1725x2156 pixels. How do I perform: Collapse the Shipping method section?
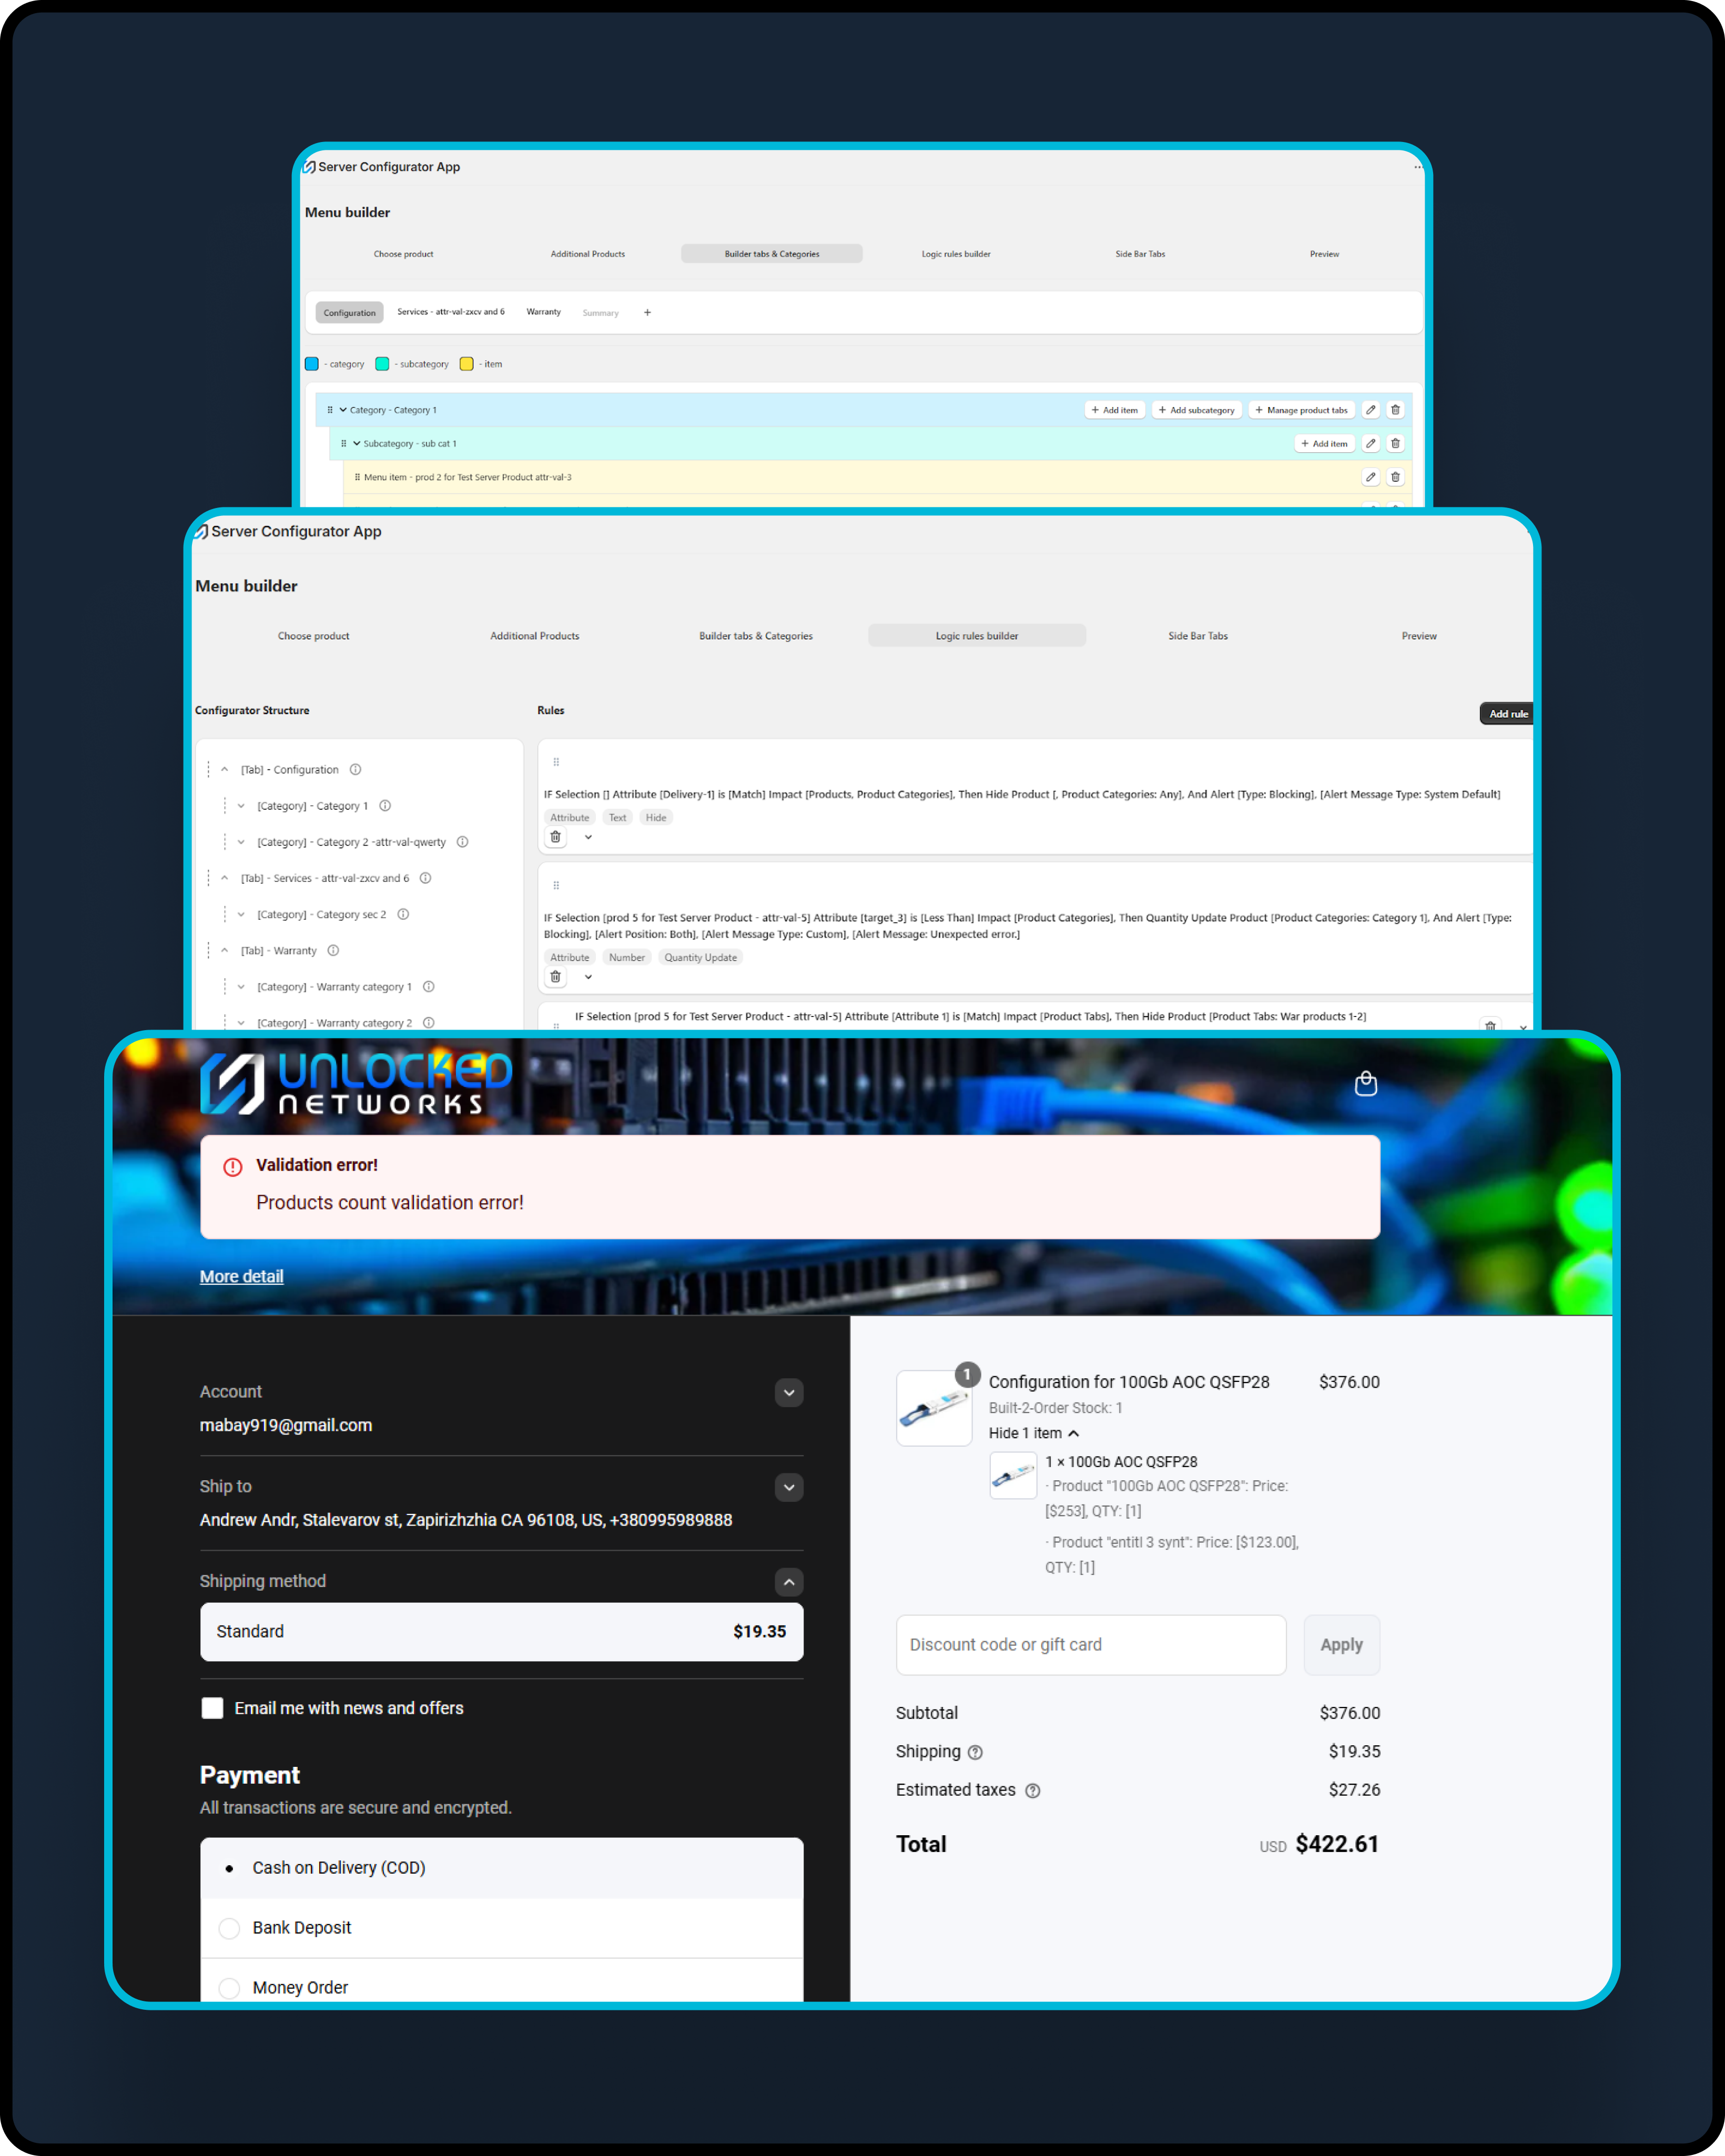pyautogui.click(x=788, y=1582)
